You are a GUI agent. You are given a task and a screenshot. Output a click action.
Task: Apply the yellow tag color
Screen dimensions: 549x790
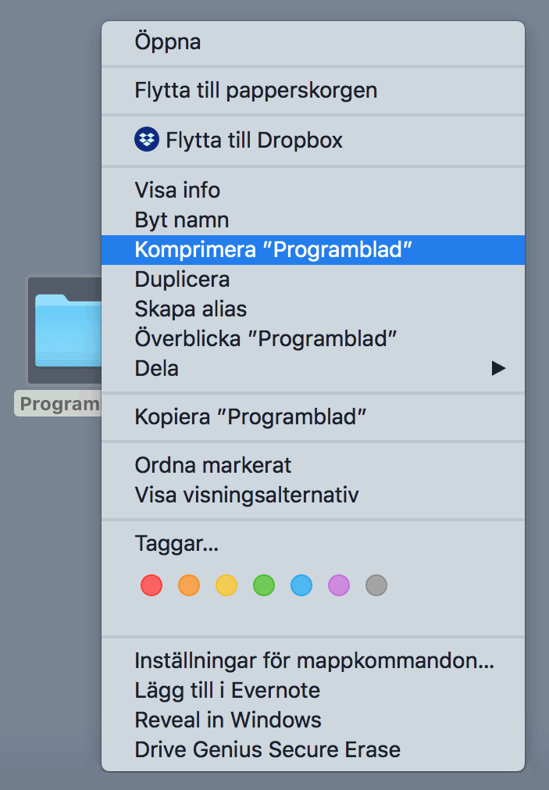tap(226, 584)
